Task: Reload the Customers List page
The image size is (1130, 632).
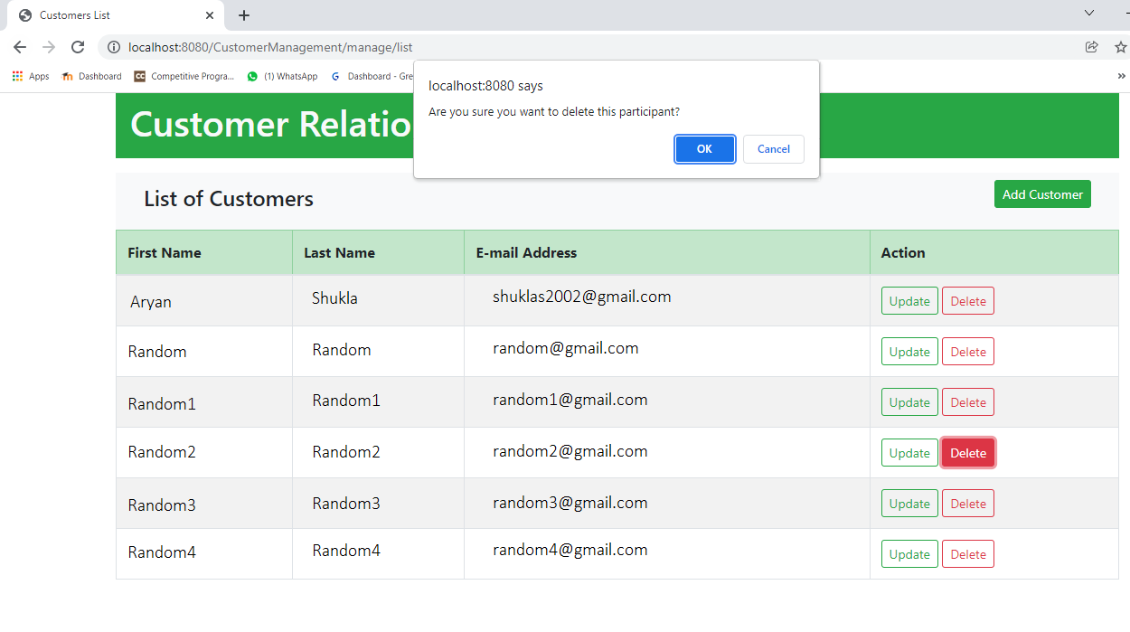Action: (77, 47)
